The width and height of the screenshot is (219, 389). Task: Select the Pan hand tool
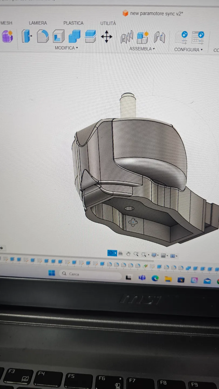(x=128, y=253)
